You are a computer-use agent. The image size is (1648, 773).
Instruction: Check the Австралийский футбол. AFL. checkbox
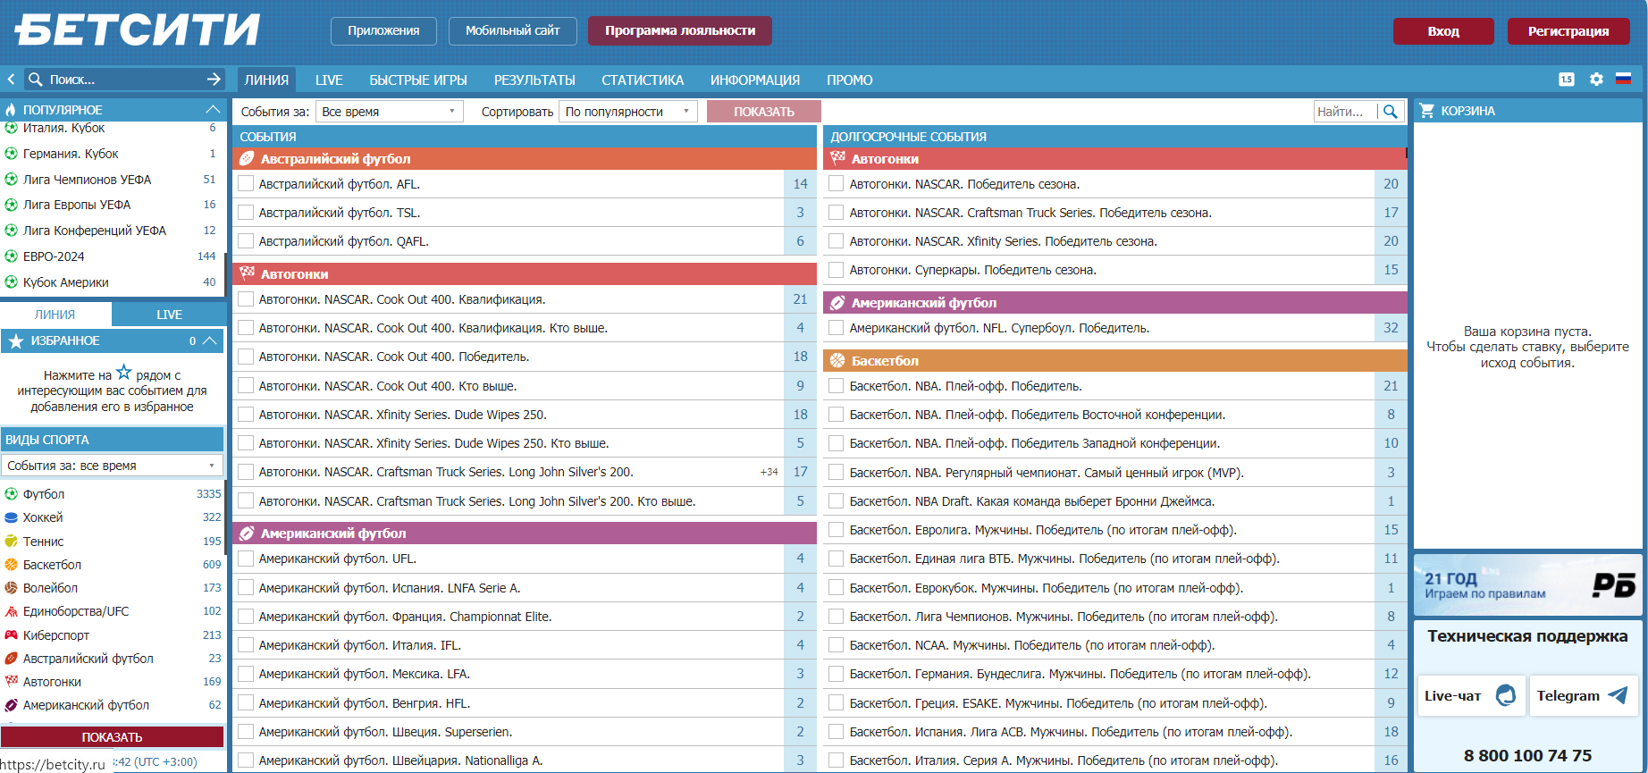click(246, 184)
